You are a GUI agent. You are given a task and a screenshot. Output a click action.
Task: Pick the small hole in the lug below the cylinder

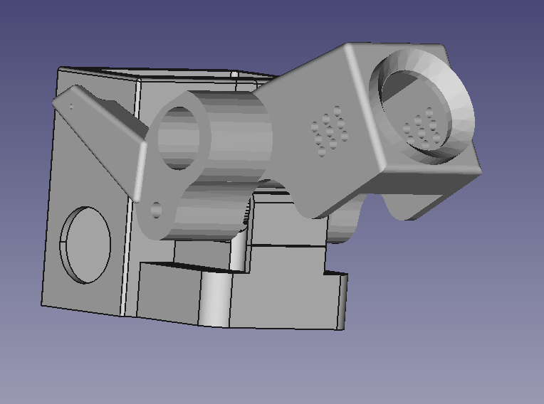click(x=157, y=210)
